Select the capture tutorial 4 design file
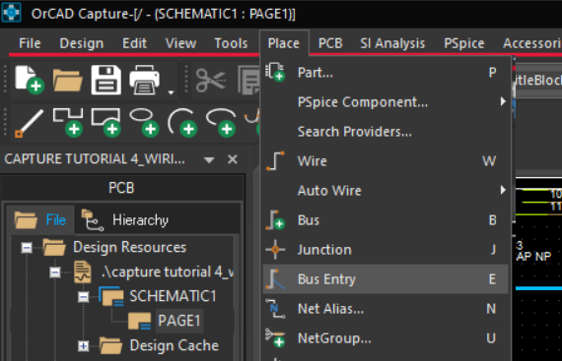The width and height of the screenshot is (562, 361). (168, 272)
